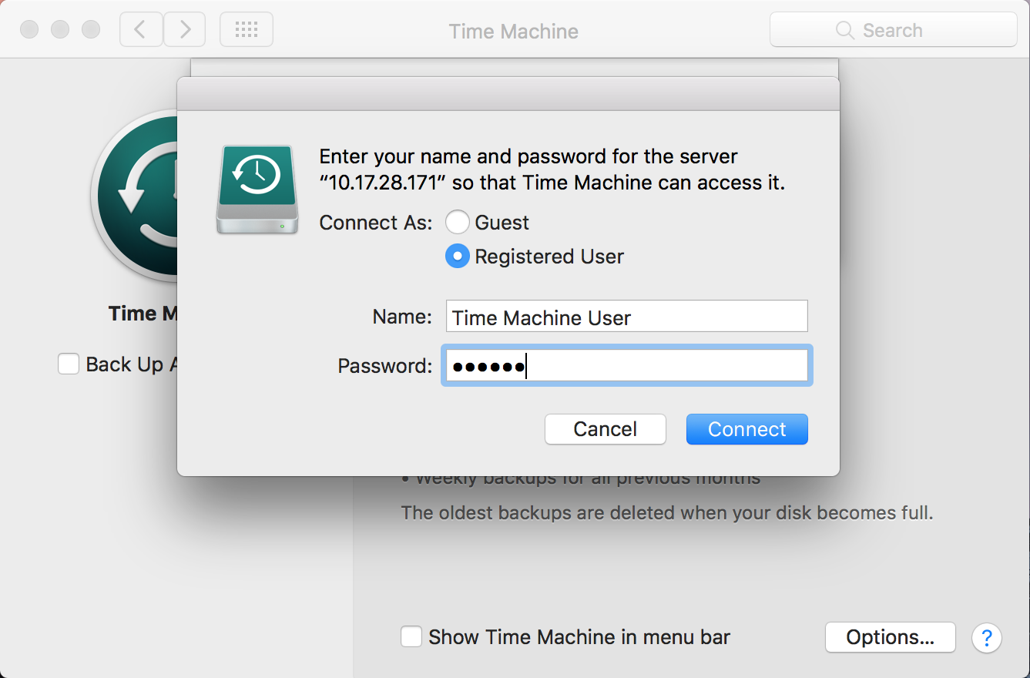The width and height of the screenshot is (1030, 678).
Task: Open the Options… button
Action: click(891, 637)
